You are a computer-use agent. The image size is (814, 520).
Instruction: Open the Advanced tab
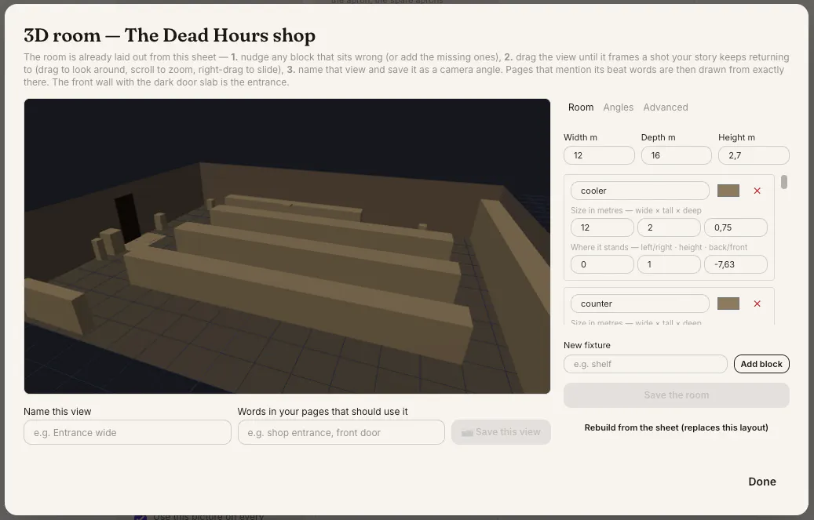point(666,107)
